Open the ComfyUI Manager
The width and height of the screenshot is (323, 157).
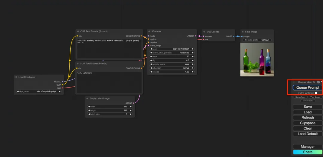pos(307,147)
